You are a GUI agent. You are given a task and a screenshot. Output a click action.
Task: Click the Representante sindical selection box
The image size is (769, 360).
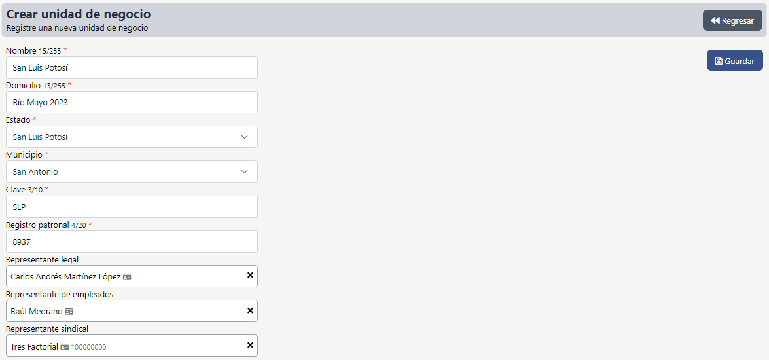point(170,346)
